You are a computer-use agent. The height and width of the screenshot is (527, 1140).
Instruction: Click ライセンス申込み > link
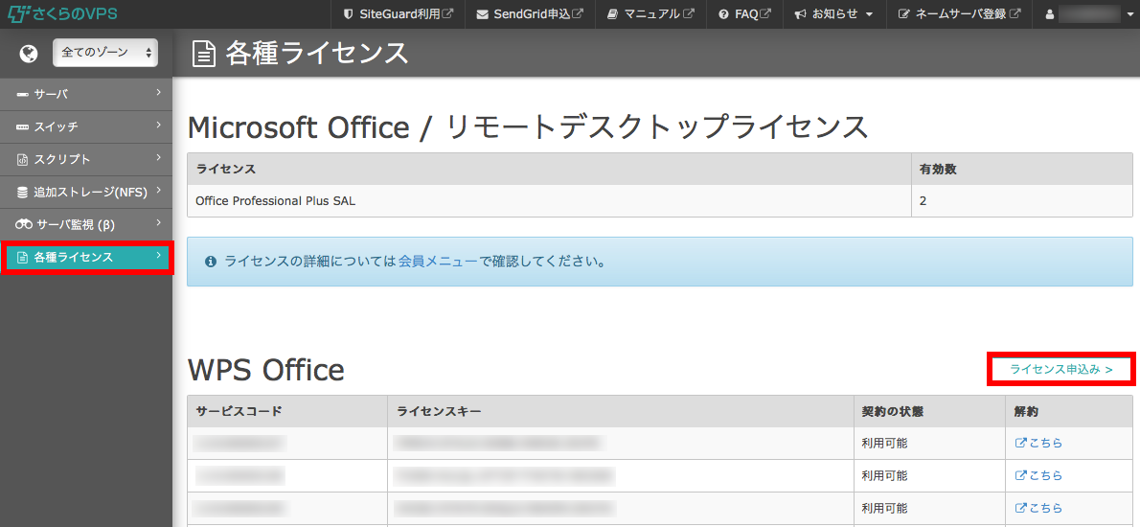(1061, 369)
